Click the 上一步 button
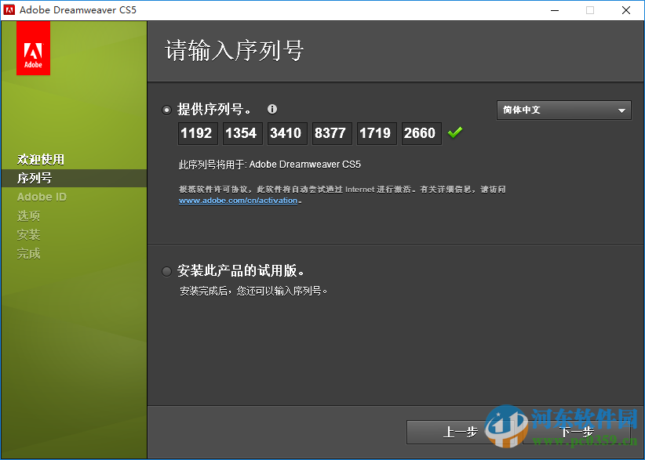645x460 pixels. [461, 432]
